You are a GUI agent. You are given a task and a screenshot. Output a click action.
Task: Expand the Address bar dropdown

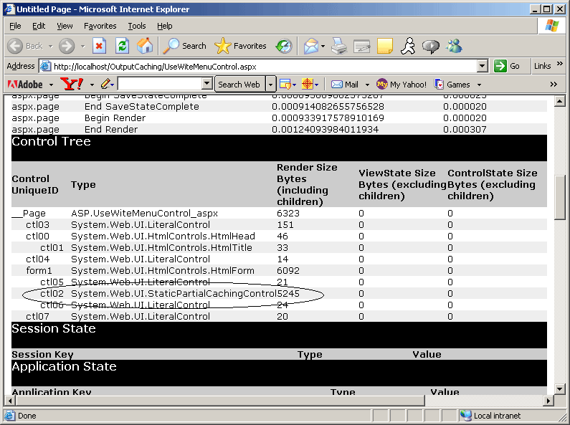point(483,66)
